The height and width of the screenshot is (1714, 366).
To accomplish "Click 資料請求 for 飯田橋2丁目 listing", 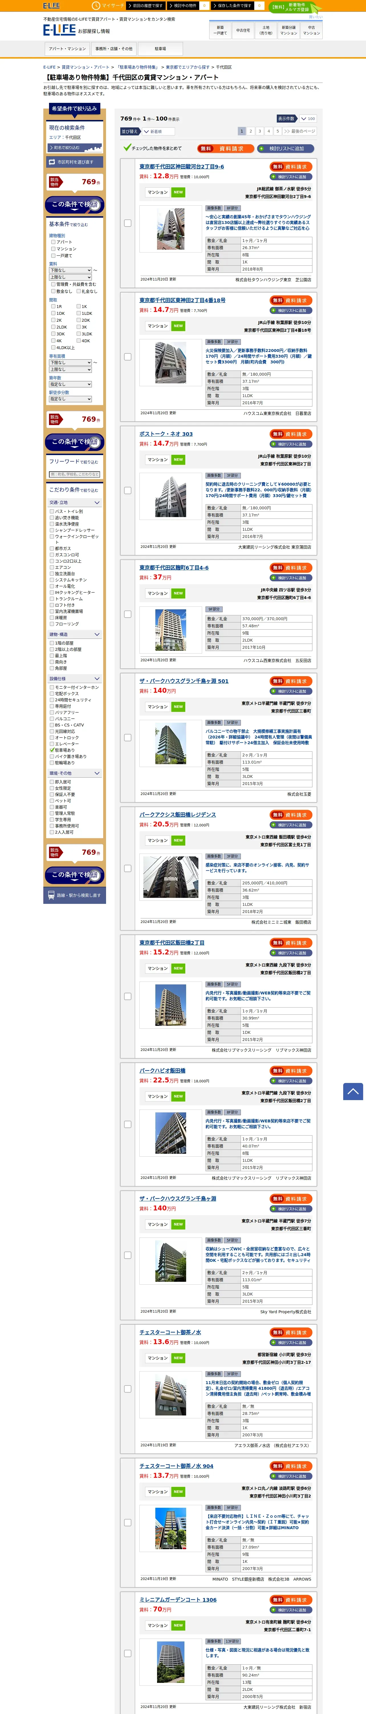I will point(291,943).
